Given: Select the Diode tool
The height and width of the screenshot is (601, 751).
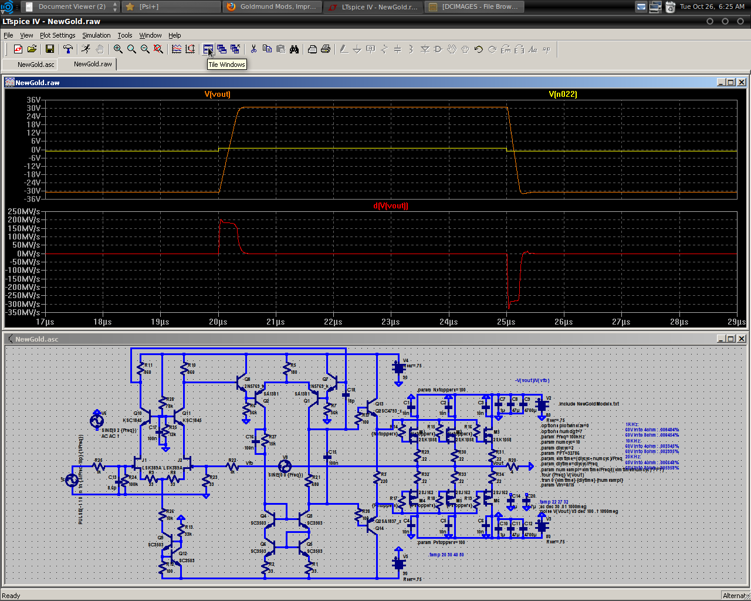Looking at the screenshot, I should click(425, 49).
